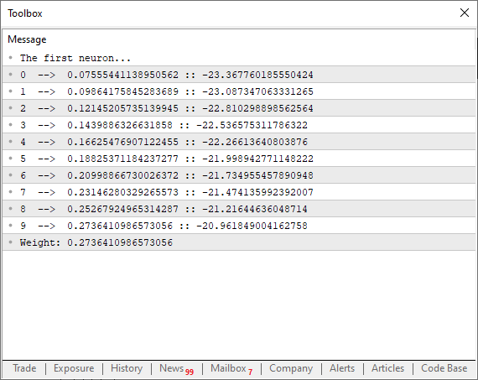Screen dimensions: 478x380
Task: Open the News tab
Action: point(176,368)
